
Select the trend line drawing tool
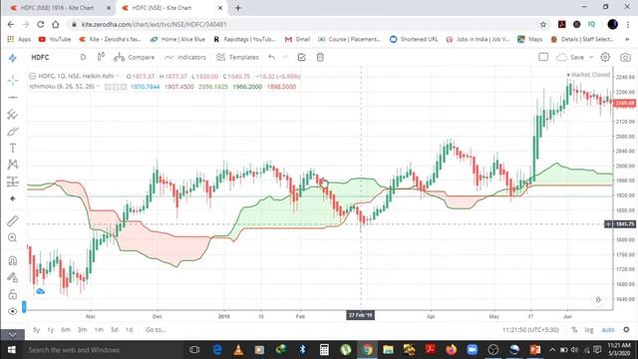pyautogui.click(x=13, y=98)
